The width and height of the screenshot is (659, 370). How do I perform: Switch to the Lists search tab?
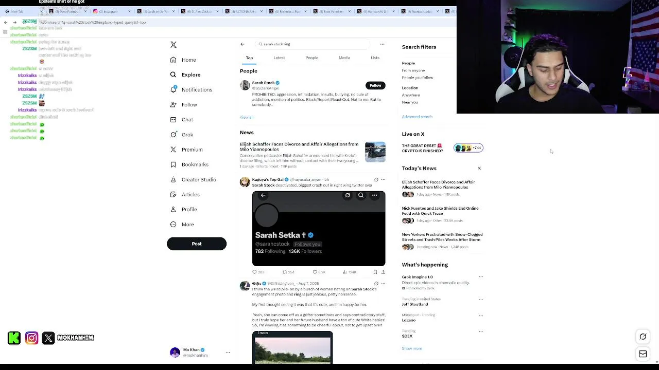[375, 58]
